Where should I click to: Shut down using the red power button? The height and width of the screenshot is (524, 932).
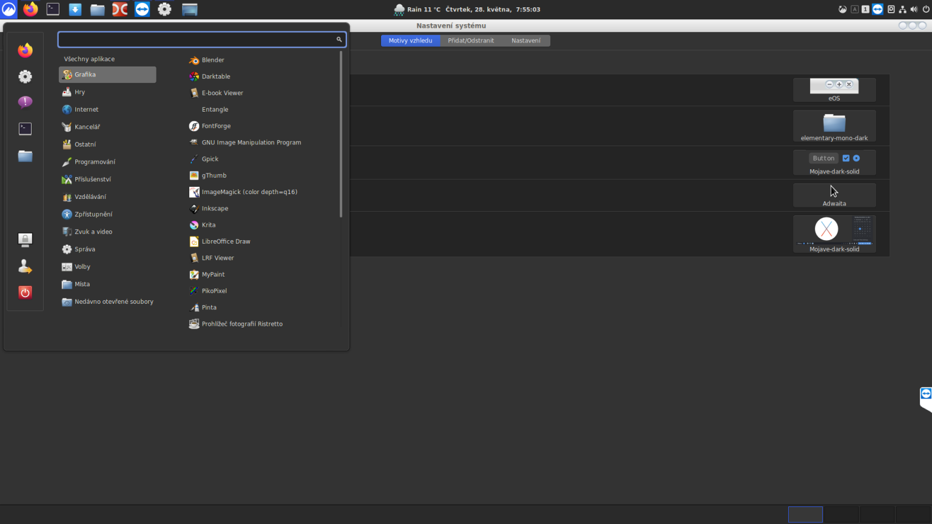tap(25, 292)
